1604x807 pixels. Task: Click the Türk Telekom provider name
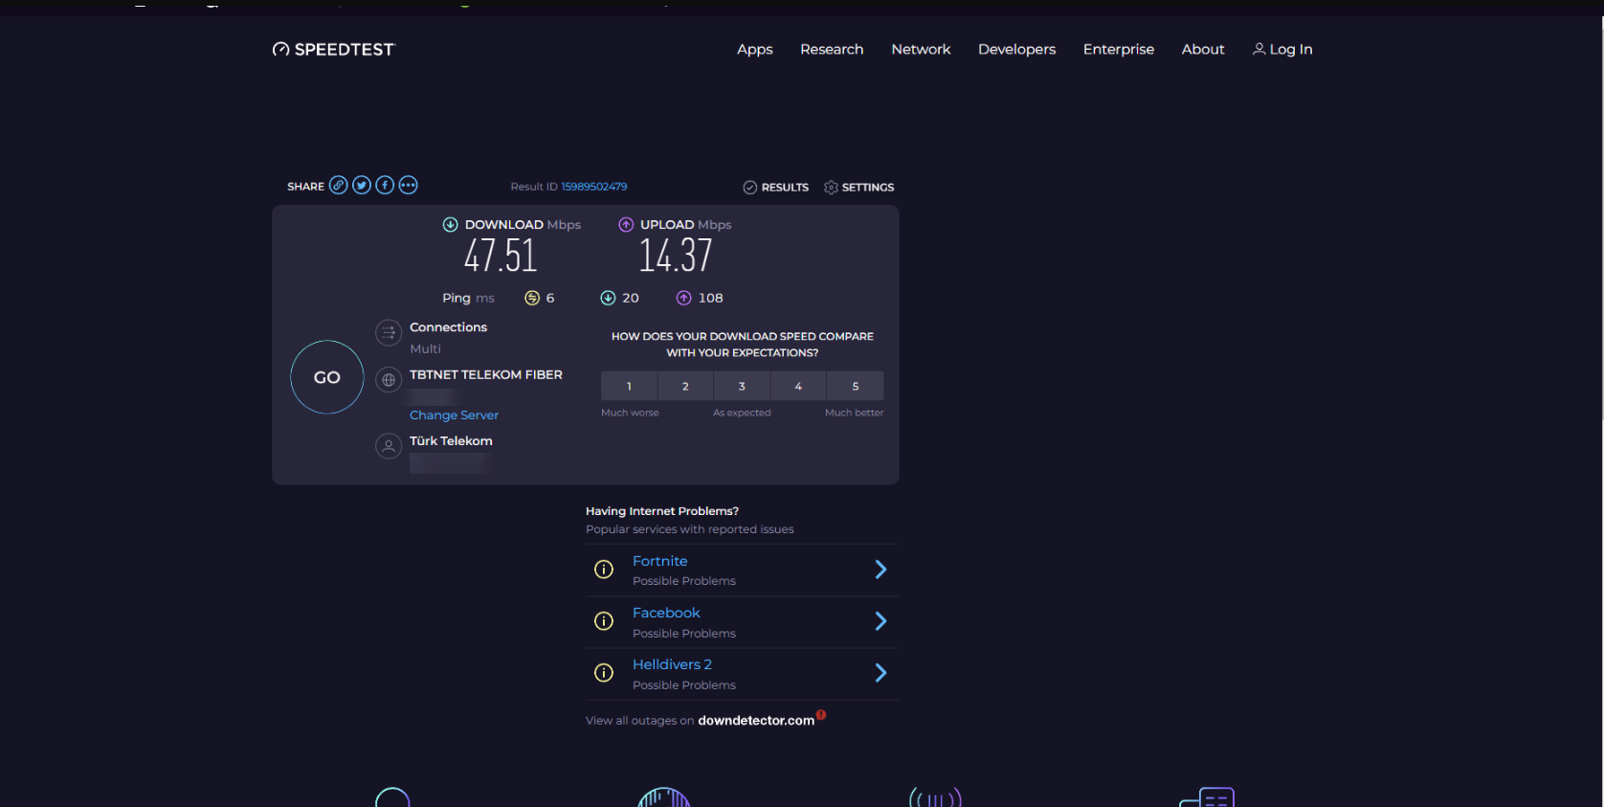tap(451, 441)
